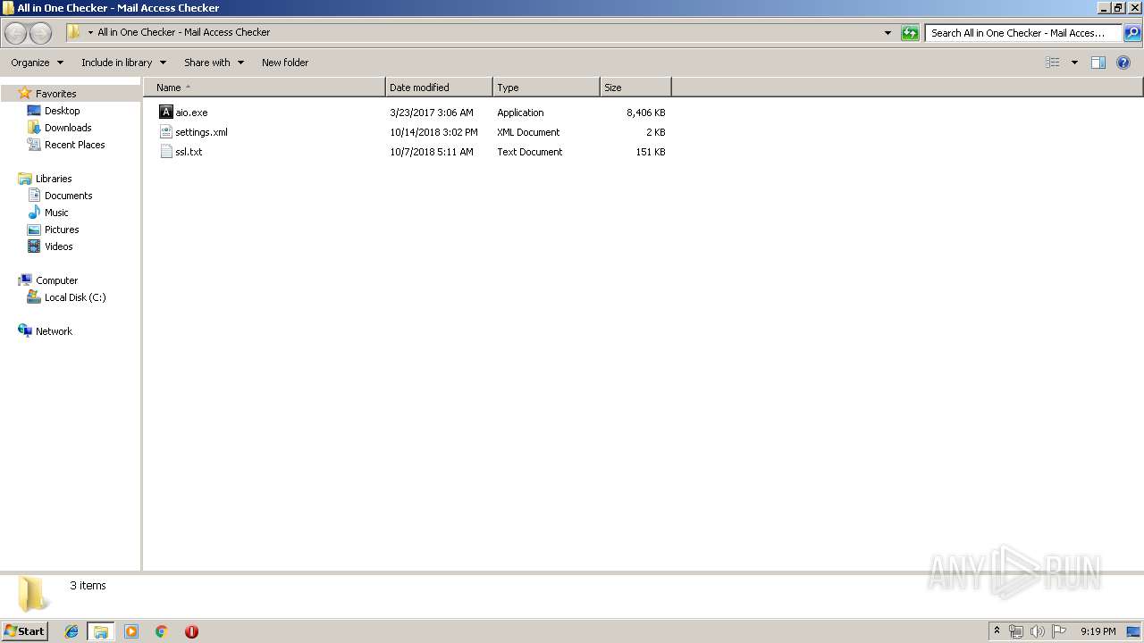Open the network tray icon
Viewport: 1144px width, 643px height.
(x=1016, y=631)
